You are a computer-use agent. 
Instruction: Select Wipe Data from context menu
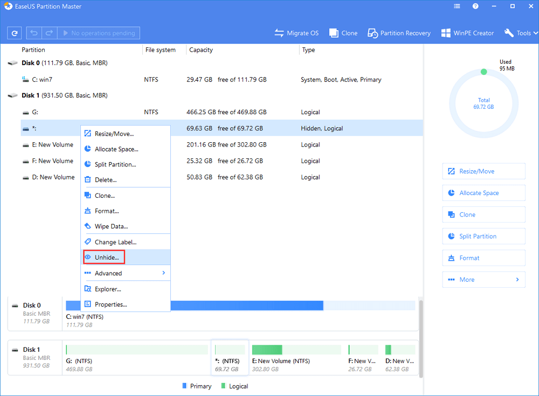tap(111, 227)
